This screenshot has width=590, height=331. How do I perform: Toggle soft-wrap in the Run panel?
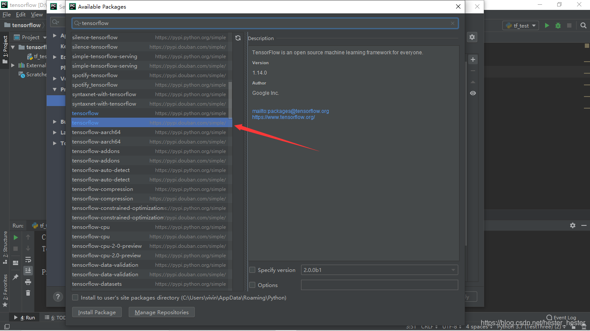pyautogui.click(x=28, y=259)
